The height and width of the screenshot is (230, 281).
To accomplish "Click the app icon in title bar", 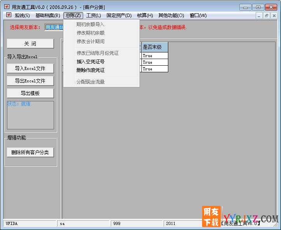I will click(7, 7).
